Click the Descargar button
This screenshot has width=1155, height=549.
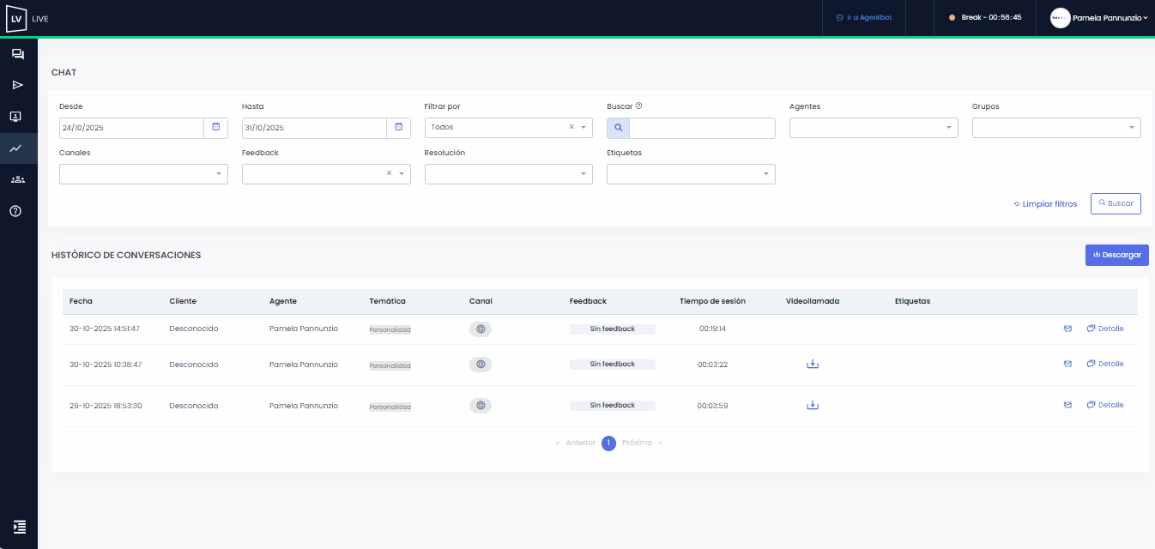[1117, 255]
